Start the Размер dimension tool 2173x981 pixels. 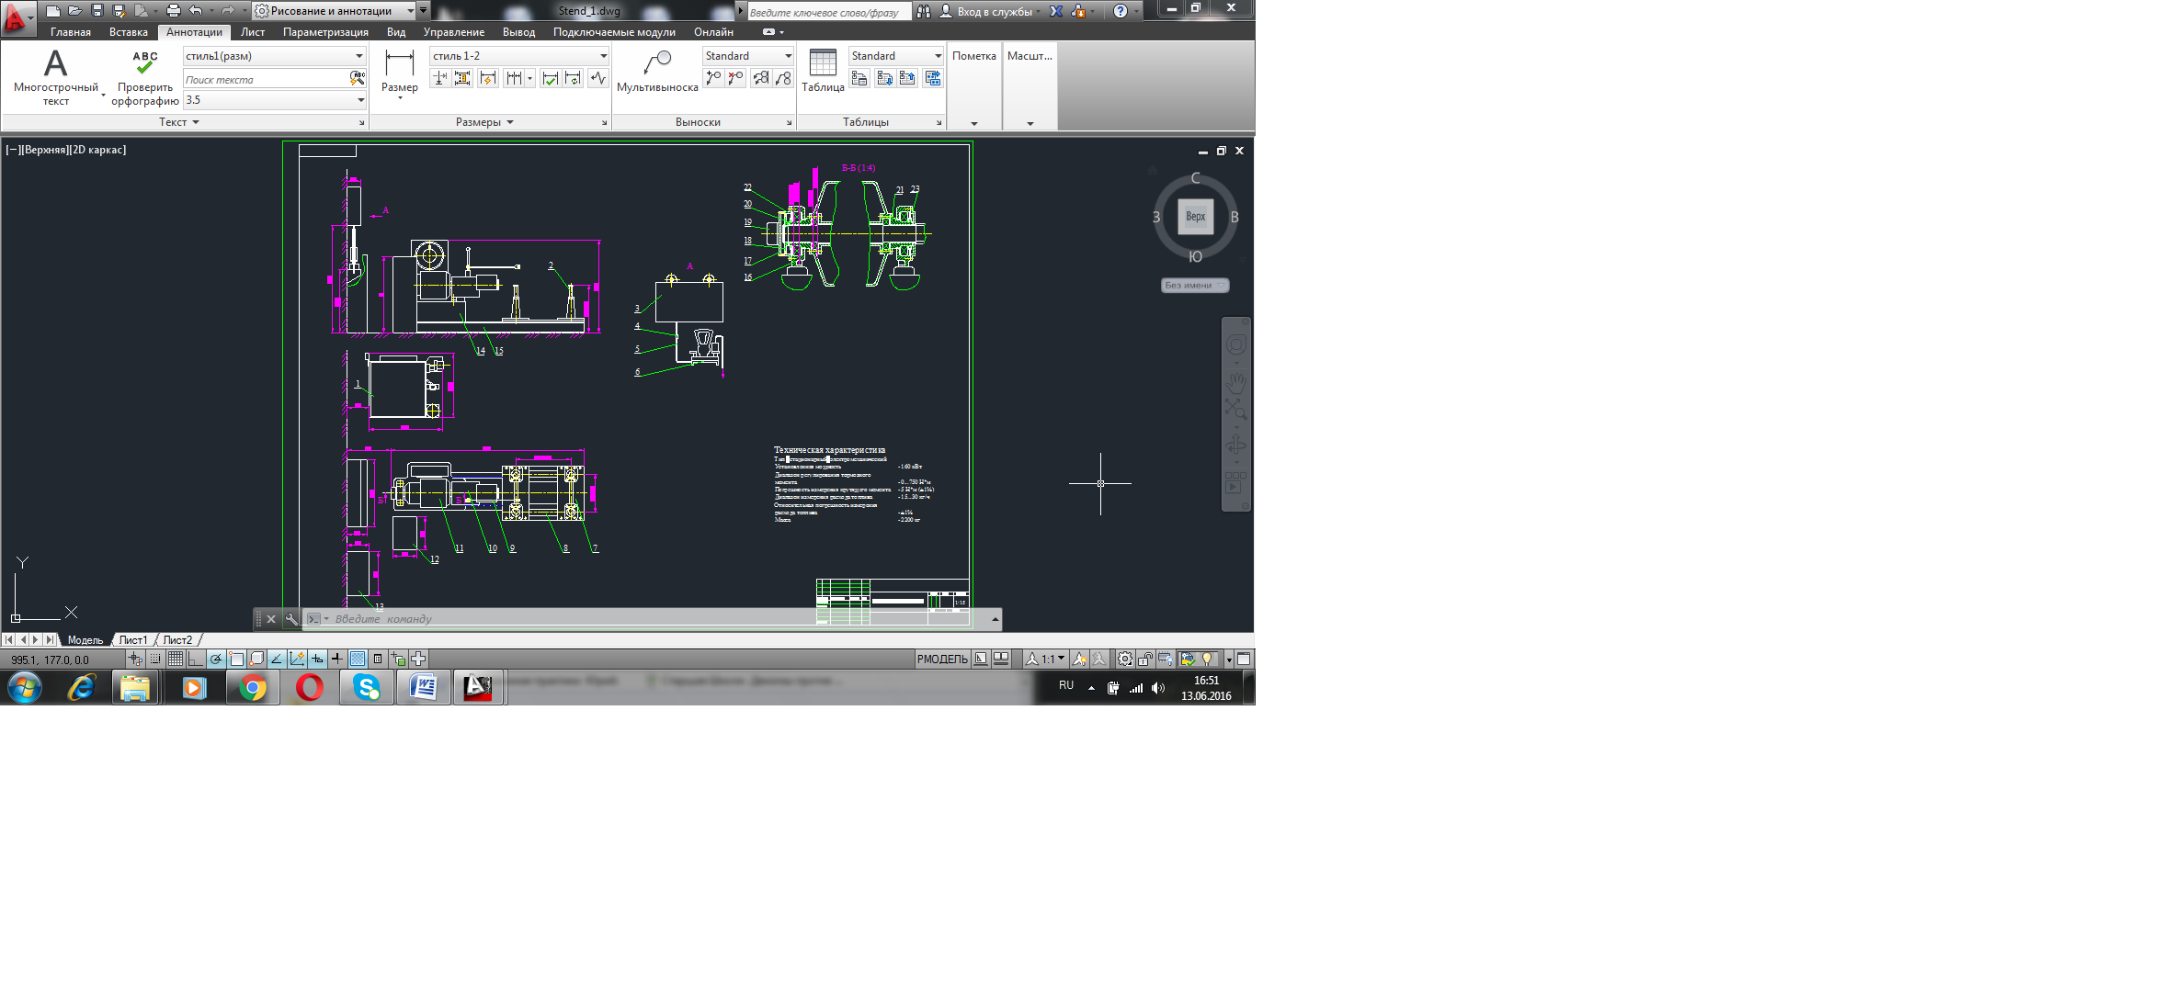click(400, 73)
